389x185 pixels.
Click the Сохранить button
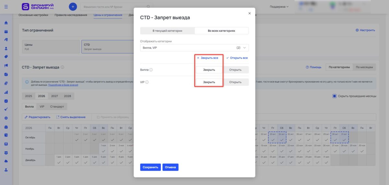click(x=150, y=167)
